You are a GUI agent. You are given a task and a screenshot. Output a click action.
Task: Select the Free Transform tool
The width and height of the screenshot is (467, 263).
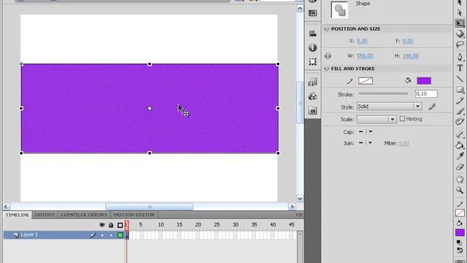pyautogui.click(x=460, y=23)
